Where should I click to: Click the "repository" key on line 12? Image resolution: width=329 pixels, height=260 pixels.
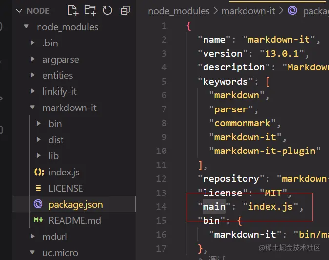point(231,179)
